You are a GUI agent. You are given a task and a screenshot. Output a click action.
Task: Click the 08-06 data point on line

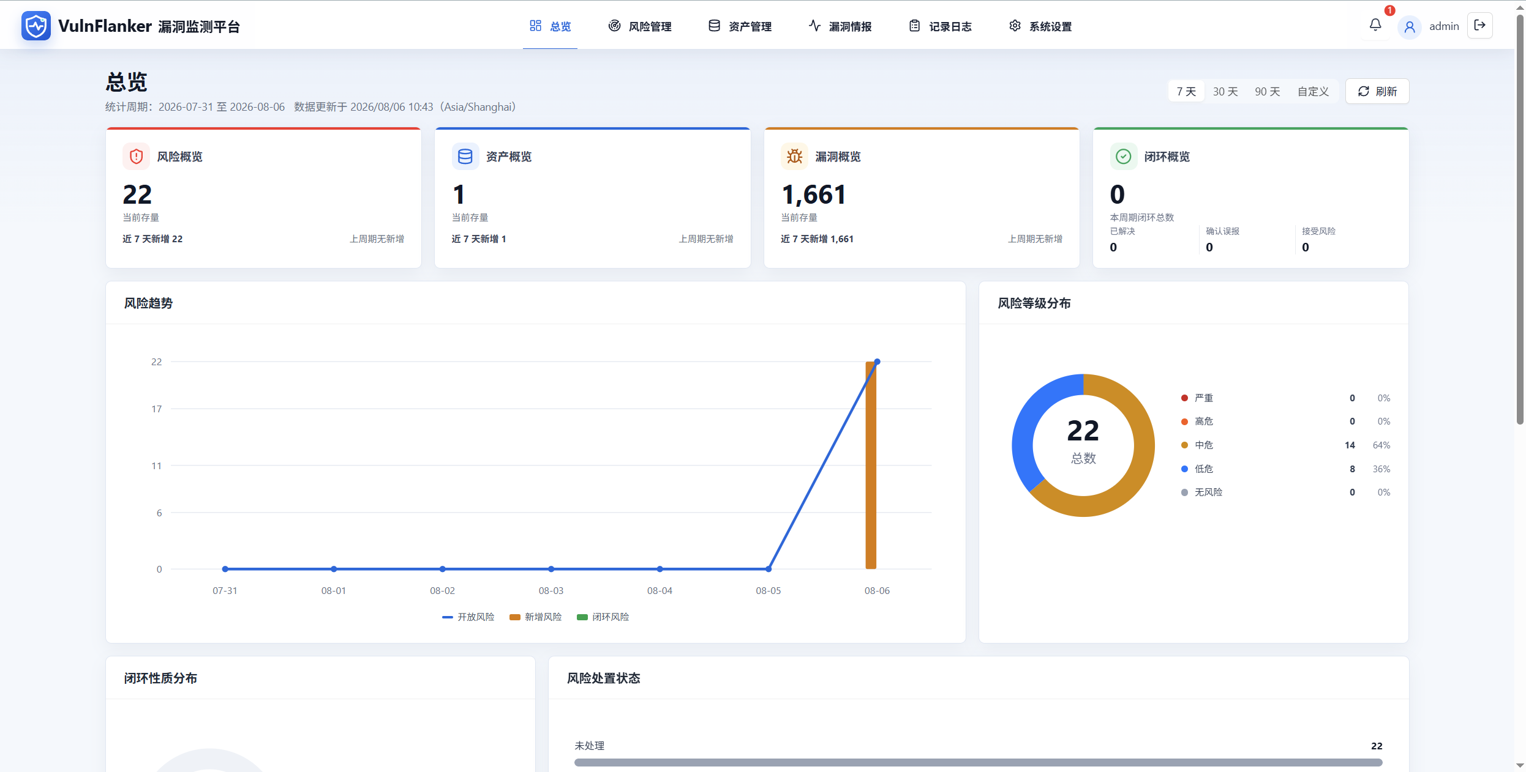[x=877, y=362]
